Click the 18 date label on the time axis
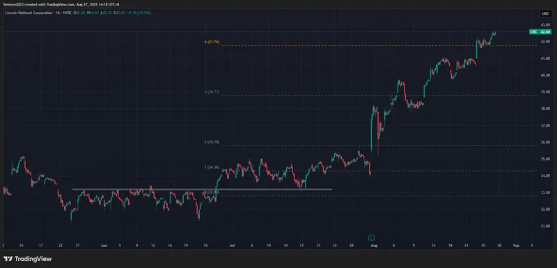 tap(450, 245)
